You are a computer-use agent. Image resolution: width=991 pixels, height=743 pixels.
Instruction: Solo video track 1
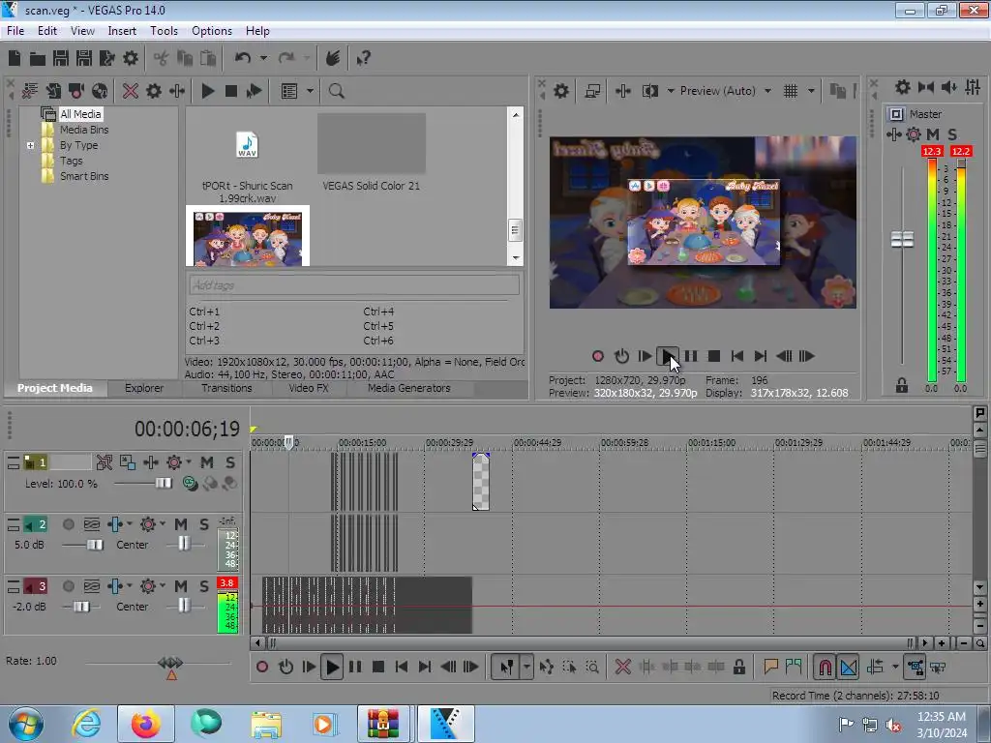230,462
